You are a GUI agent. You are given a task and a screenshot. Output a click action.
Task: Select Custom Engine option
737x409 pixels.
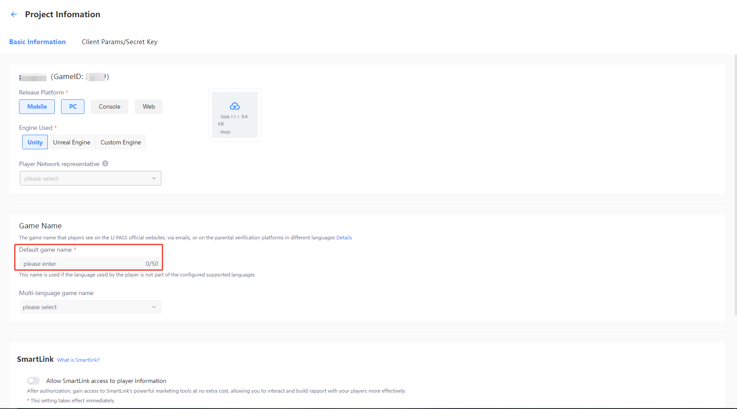click(121, 142)
